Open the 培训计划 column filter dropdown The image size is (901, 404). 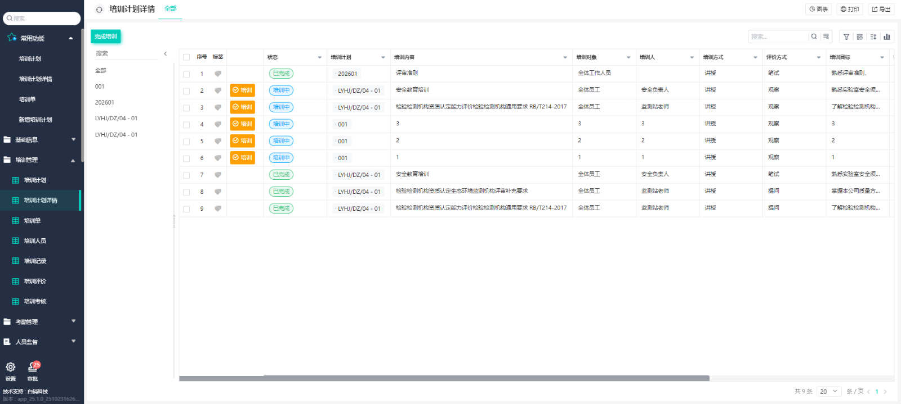[x=383, y=57]
